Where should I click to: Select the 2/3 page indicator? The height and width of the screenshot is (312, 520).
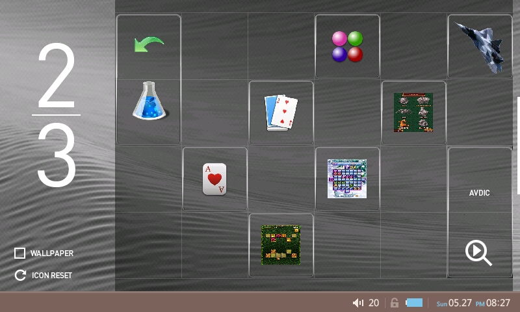click(x=57, y=115)
